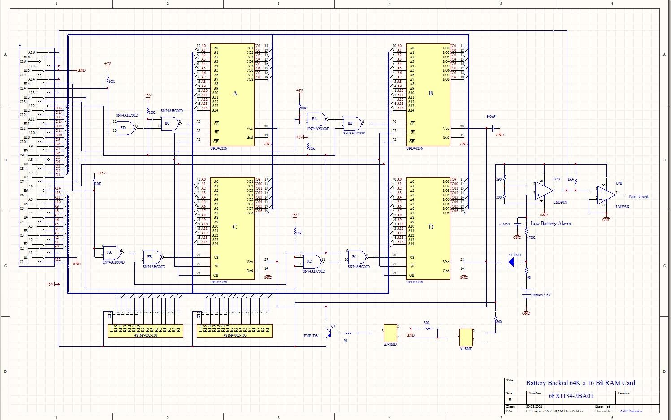Click the 'LM393N' label below U?B
This screenshot has height=420, width=671.
623,207
